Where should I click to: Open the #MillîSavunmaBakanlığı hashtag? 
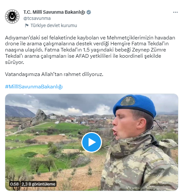pyautogui.click(x=34, y=87)
